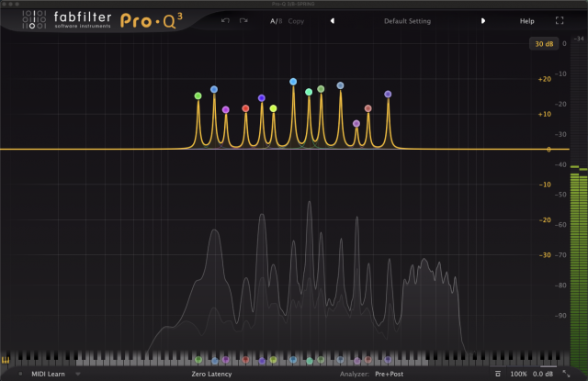
Task: Expand the MIDI Learn dropdown arrow
Action: click(78, 374)
